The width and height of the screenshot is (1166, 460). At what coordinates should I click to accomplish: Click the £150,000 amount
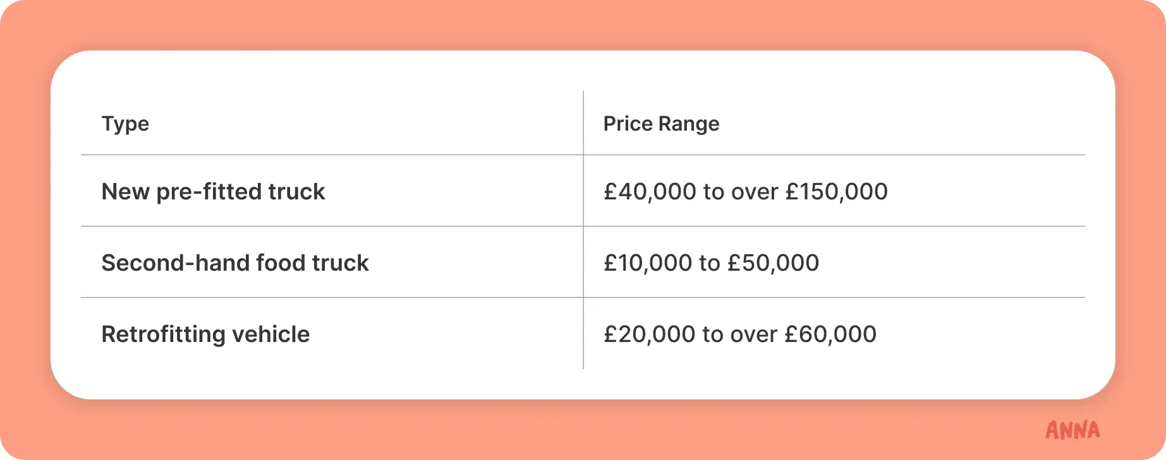click(837, 192)
